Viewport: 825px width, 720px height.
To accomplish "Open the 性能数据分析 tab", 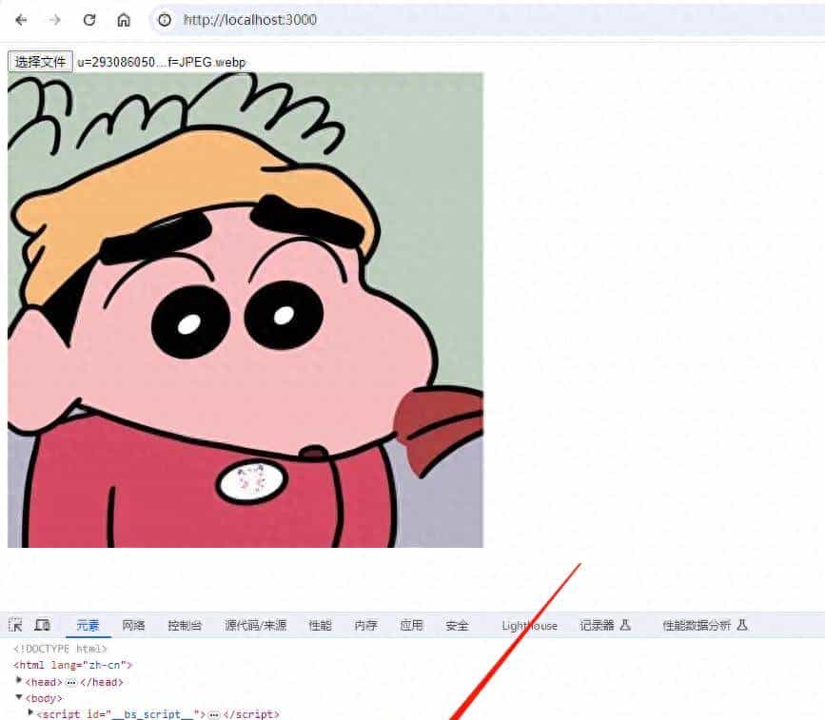I will point(705,625).
